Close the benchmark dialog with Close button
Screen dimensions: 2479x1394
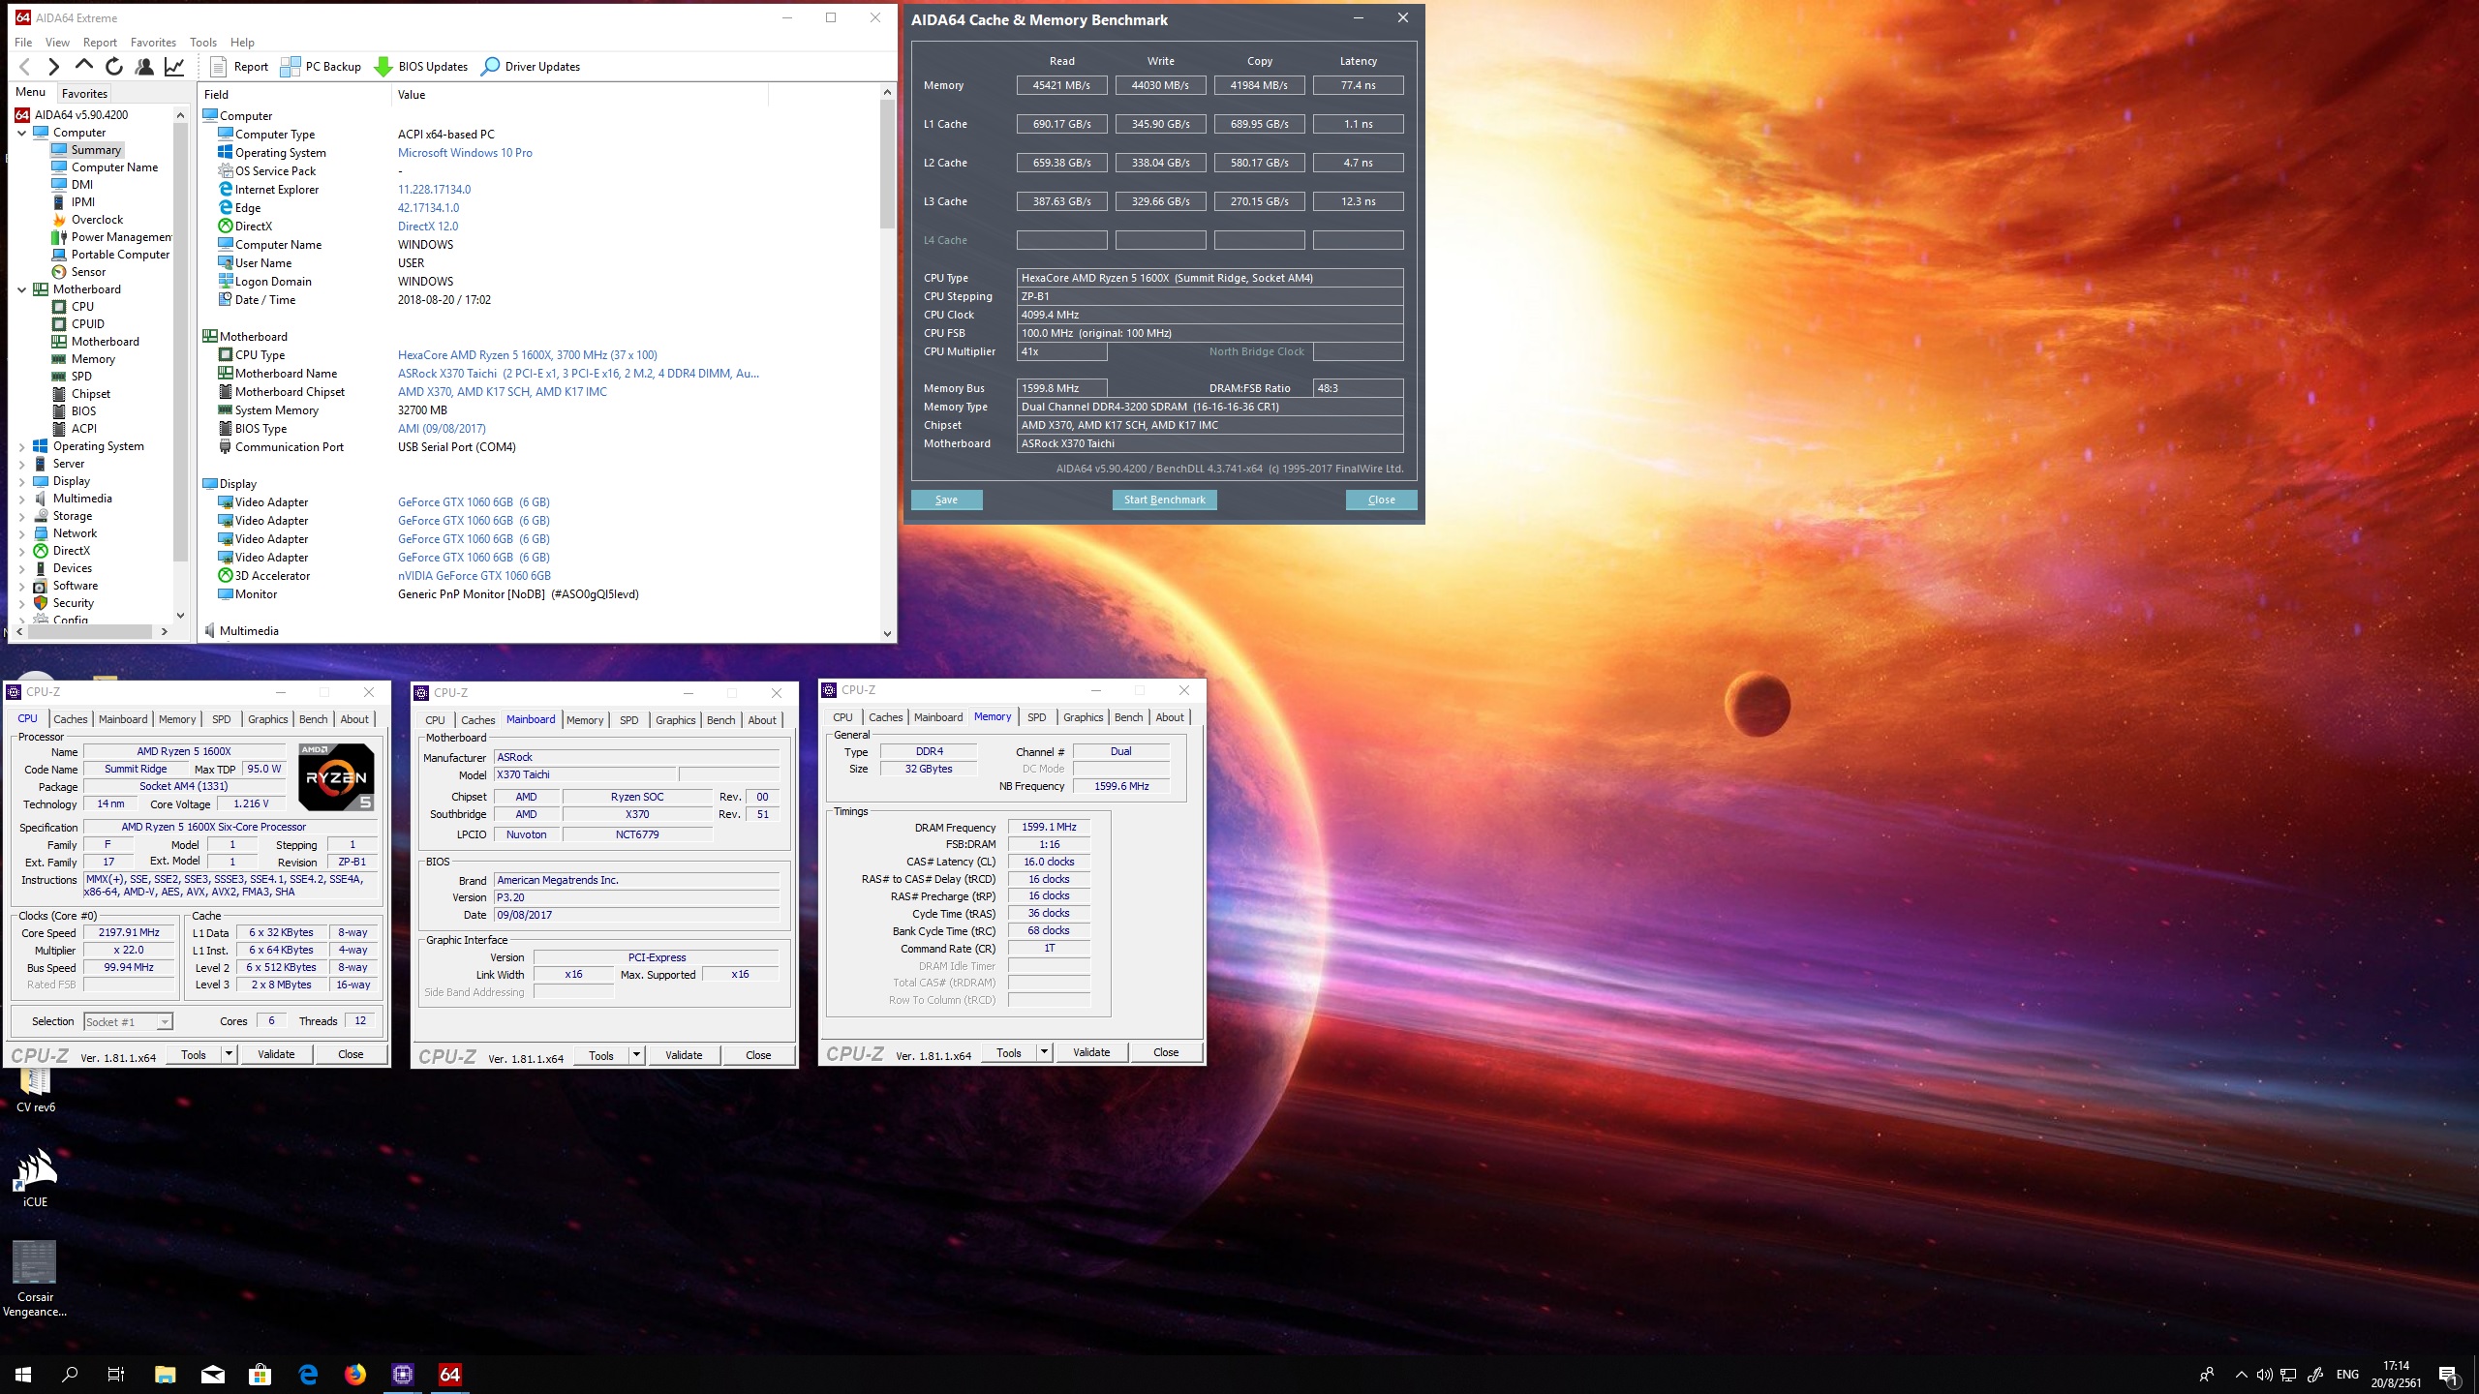[1381, 500]
